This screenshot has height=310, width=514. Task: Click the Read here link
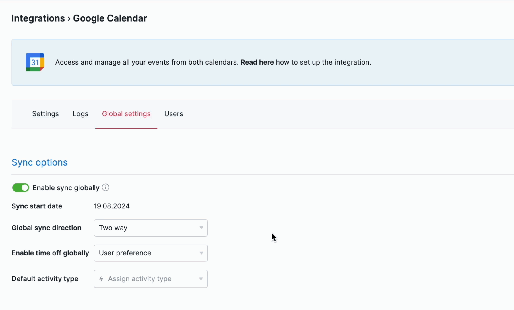(x=257, y=62)
